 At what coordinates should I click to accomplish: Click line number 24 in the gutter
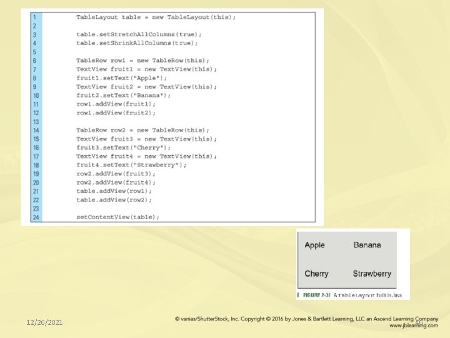click(x=36, y=217)
